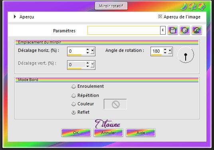Image resolution: width=214 pixels, height=150 pixels.
Task: Click the Annuler button
Action: pyautogui.click(x=108, y=132)
